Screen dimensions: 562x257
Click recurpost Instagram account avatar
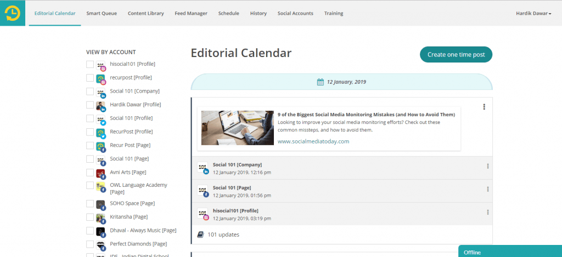tap(101, 79)
